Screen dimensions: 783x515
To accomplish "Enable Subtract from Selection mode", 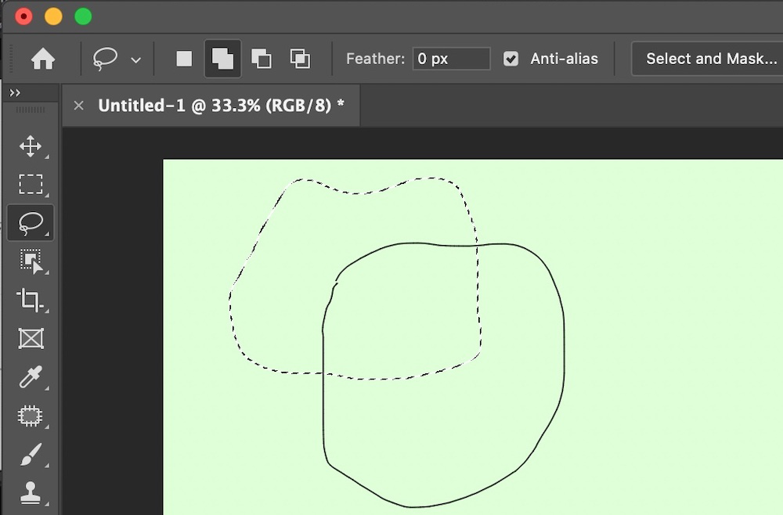I will 261,59.
